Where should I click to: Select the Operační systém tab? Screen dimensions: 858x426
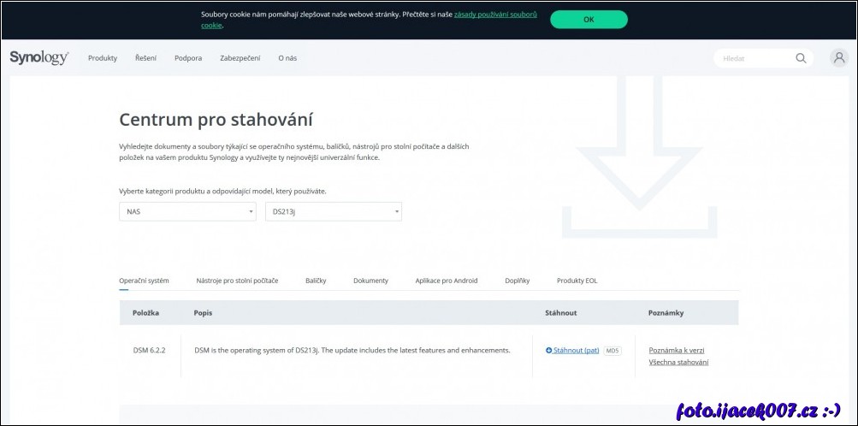(x=144, y=281)
